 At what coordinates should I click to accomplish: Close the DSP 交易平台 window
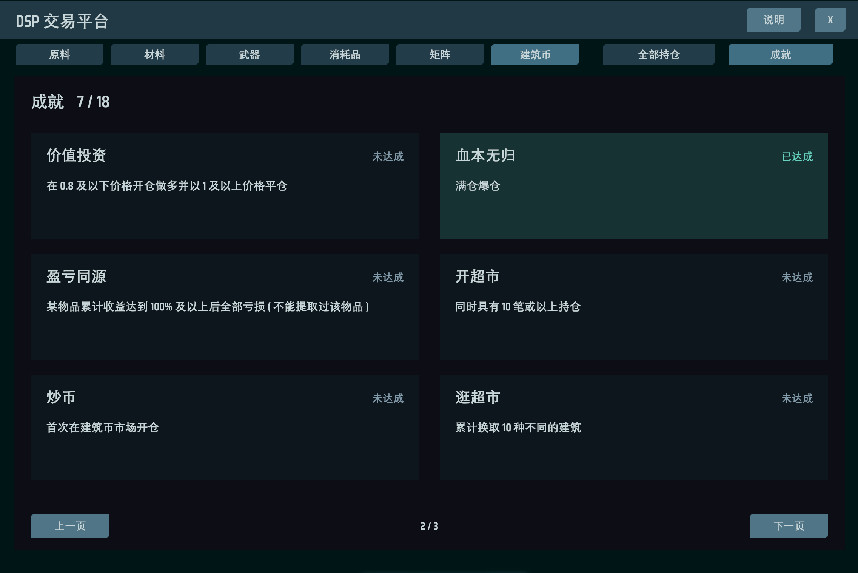[x=830, y=20]
